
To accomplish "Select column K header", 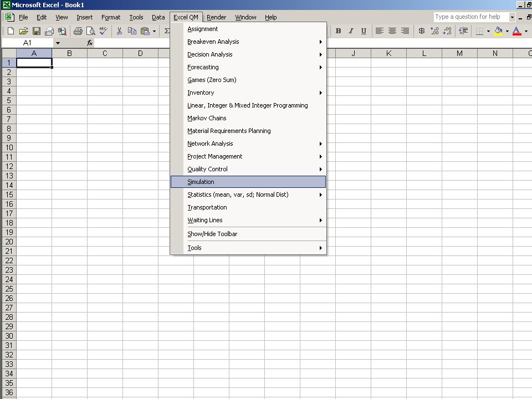I will click(388, 53).
